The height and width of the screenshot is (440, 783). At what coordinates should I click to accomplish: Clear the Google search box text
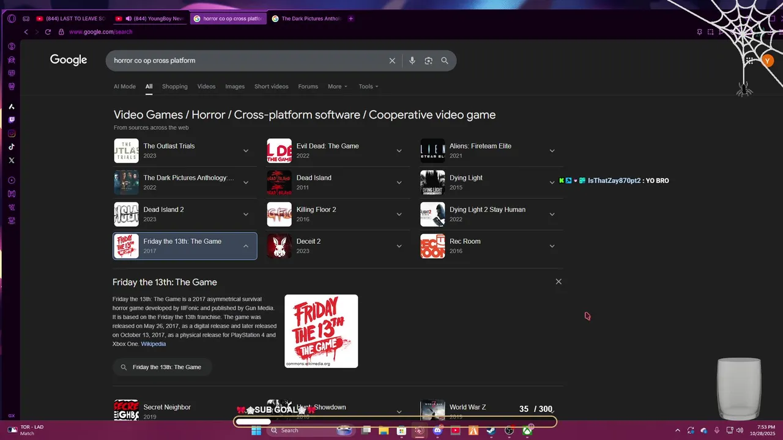click(392, 61)
